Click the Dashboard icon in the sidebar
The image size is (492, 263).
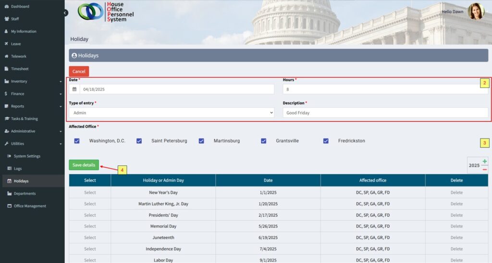click(7, 6)
